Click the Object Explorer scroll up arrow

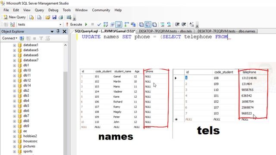click(x=65, y=45)
